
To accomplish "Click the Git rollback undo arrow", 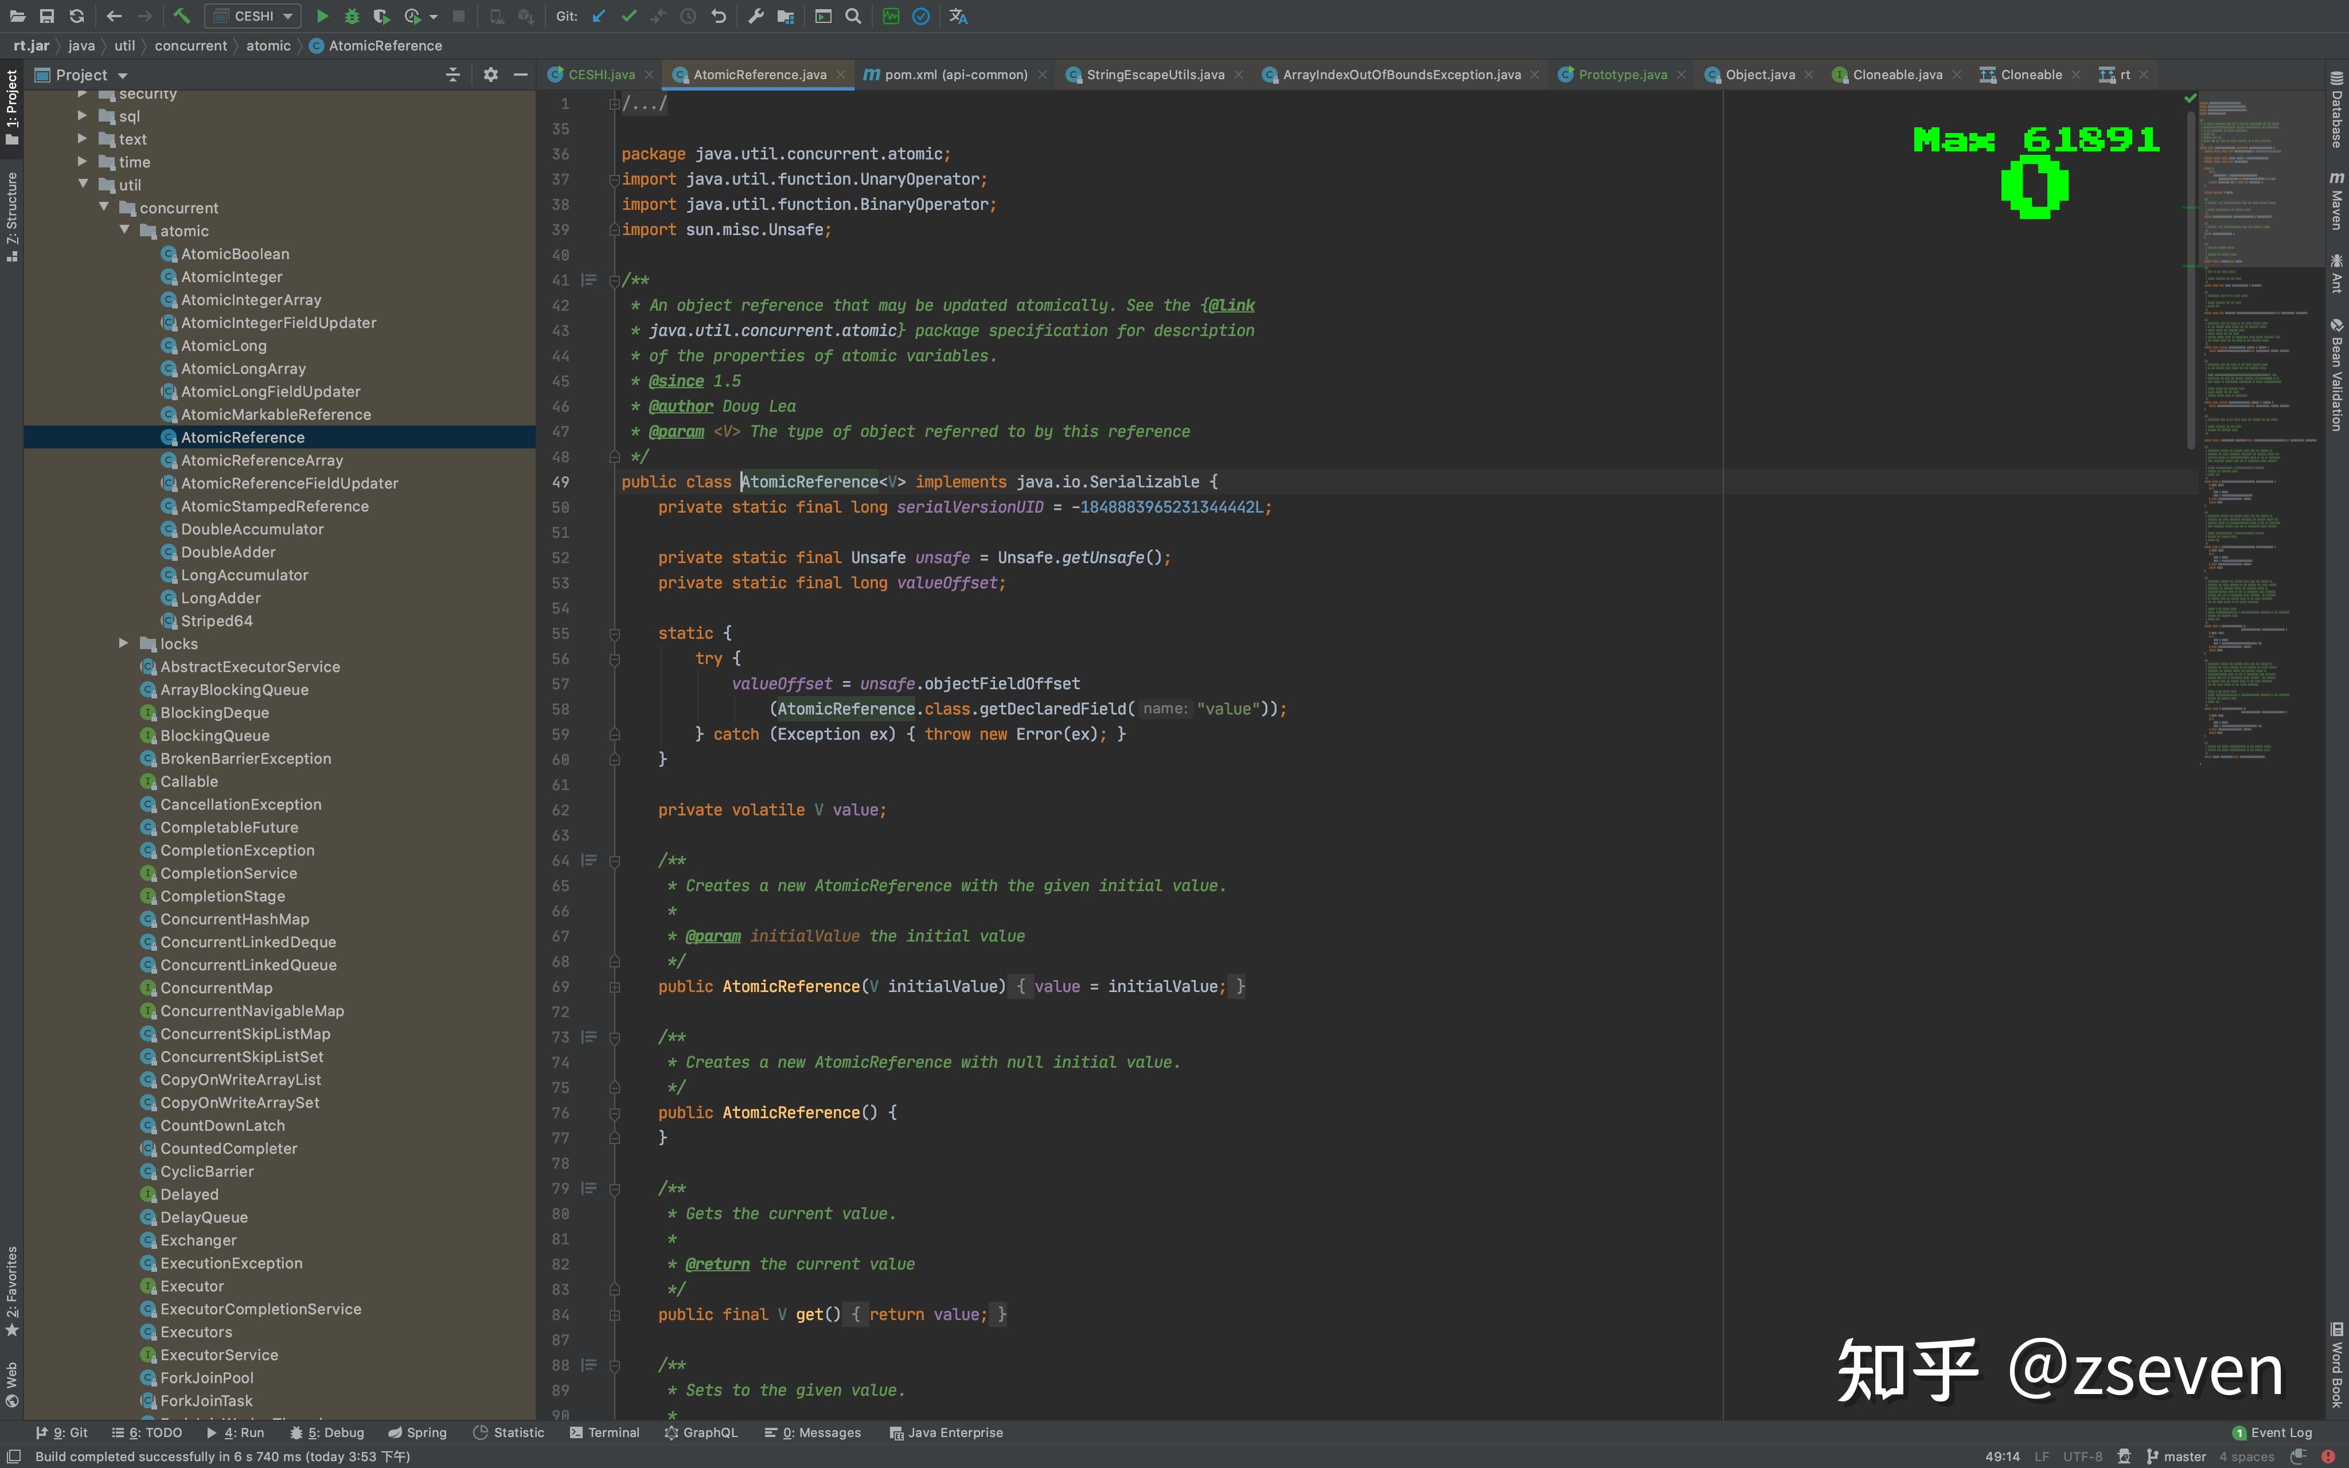I will click(718, 15).
